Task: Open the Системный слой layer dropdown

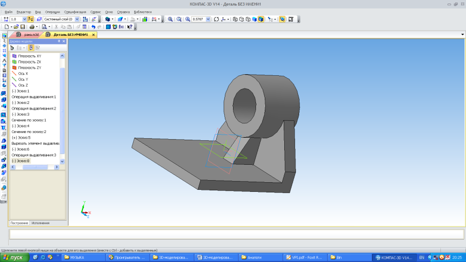Action: (77, 19)
